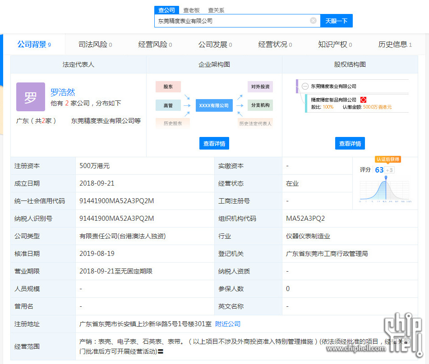Select the registered capital value 500万港元
This screenshot has width=429, height=364.
(x=94, y=166)
